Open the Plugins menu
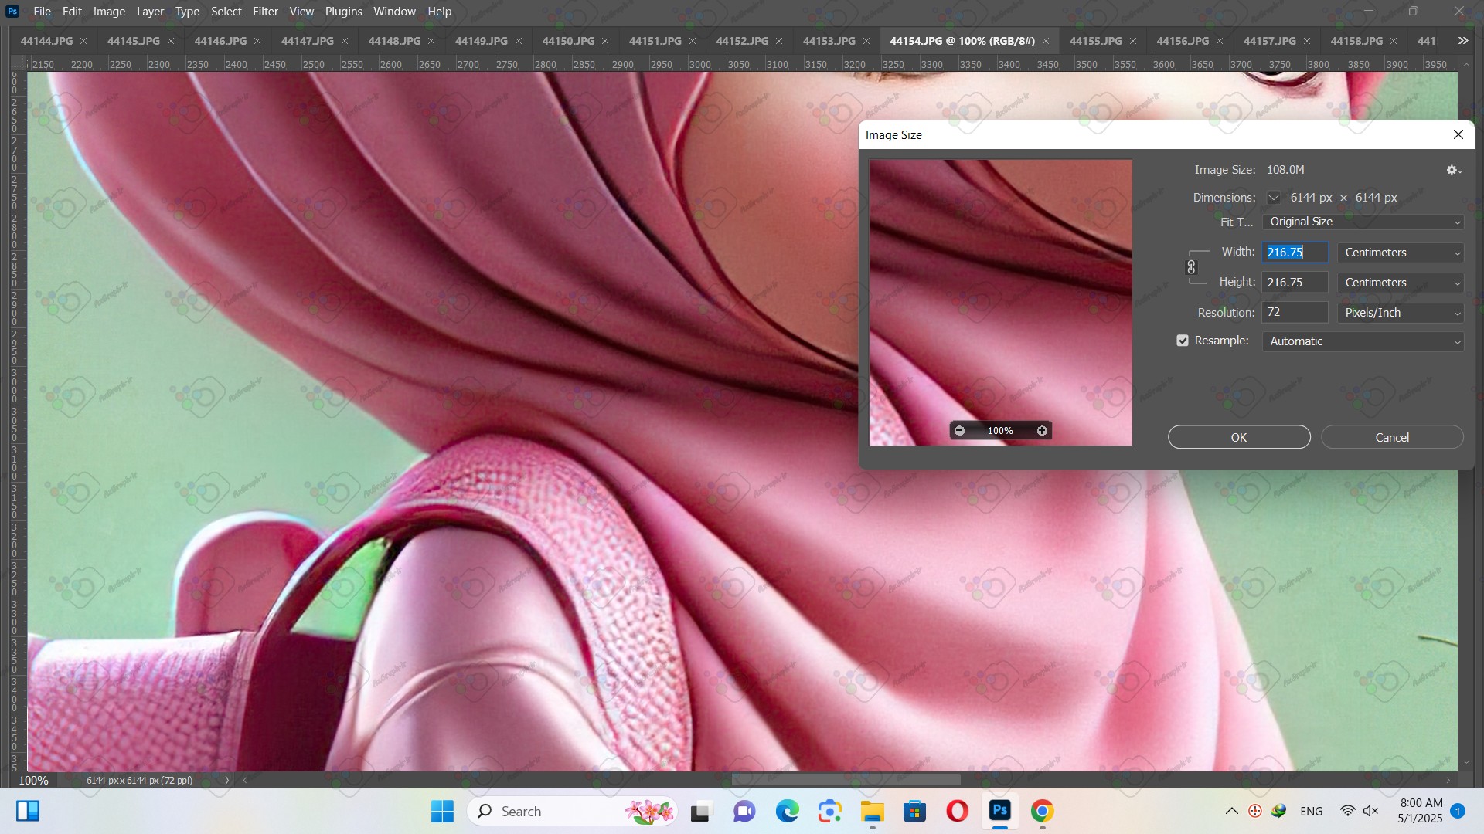Screen dimensions: 1484x834 click(343, 12)
